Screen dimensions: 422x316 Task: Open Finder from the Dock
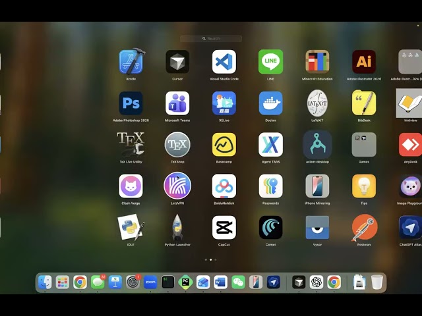click(x=45, y=282)
